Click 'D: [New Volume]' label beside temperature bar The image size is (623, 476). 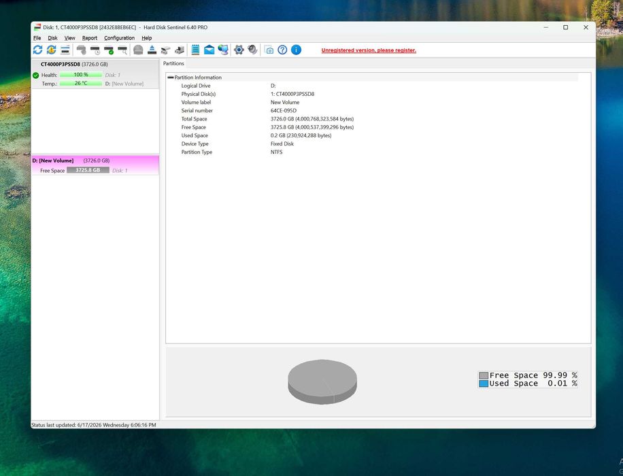click(x=124, y=84)
